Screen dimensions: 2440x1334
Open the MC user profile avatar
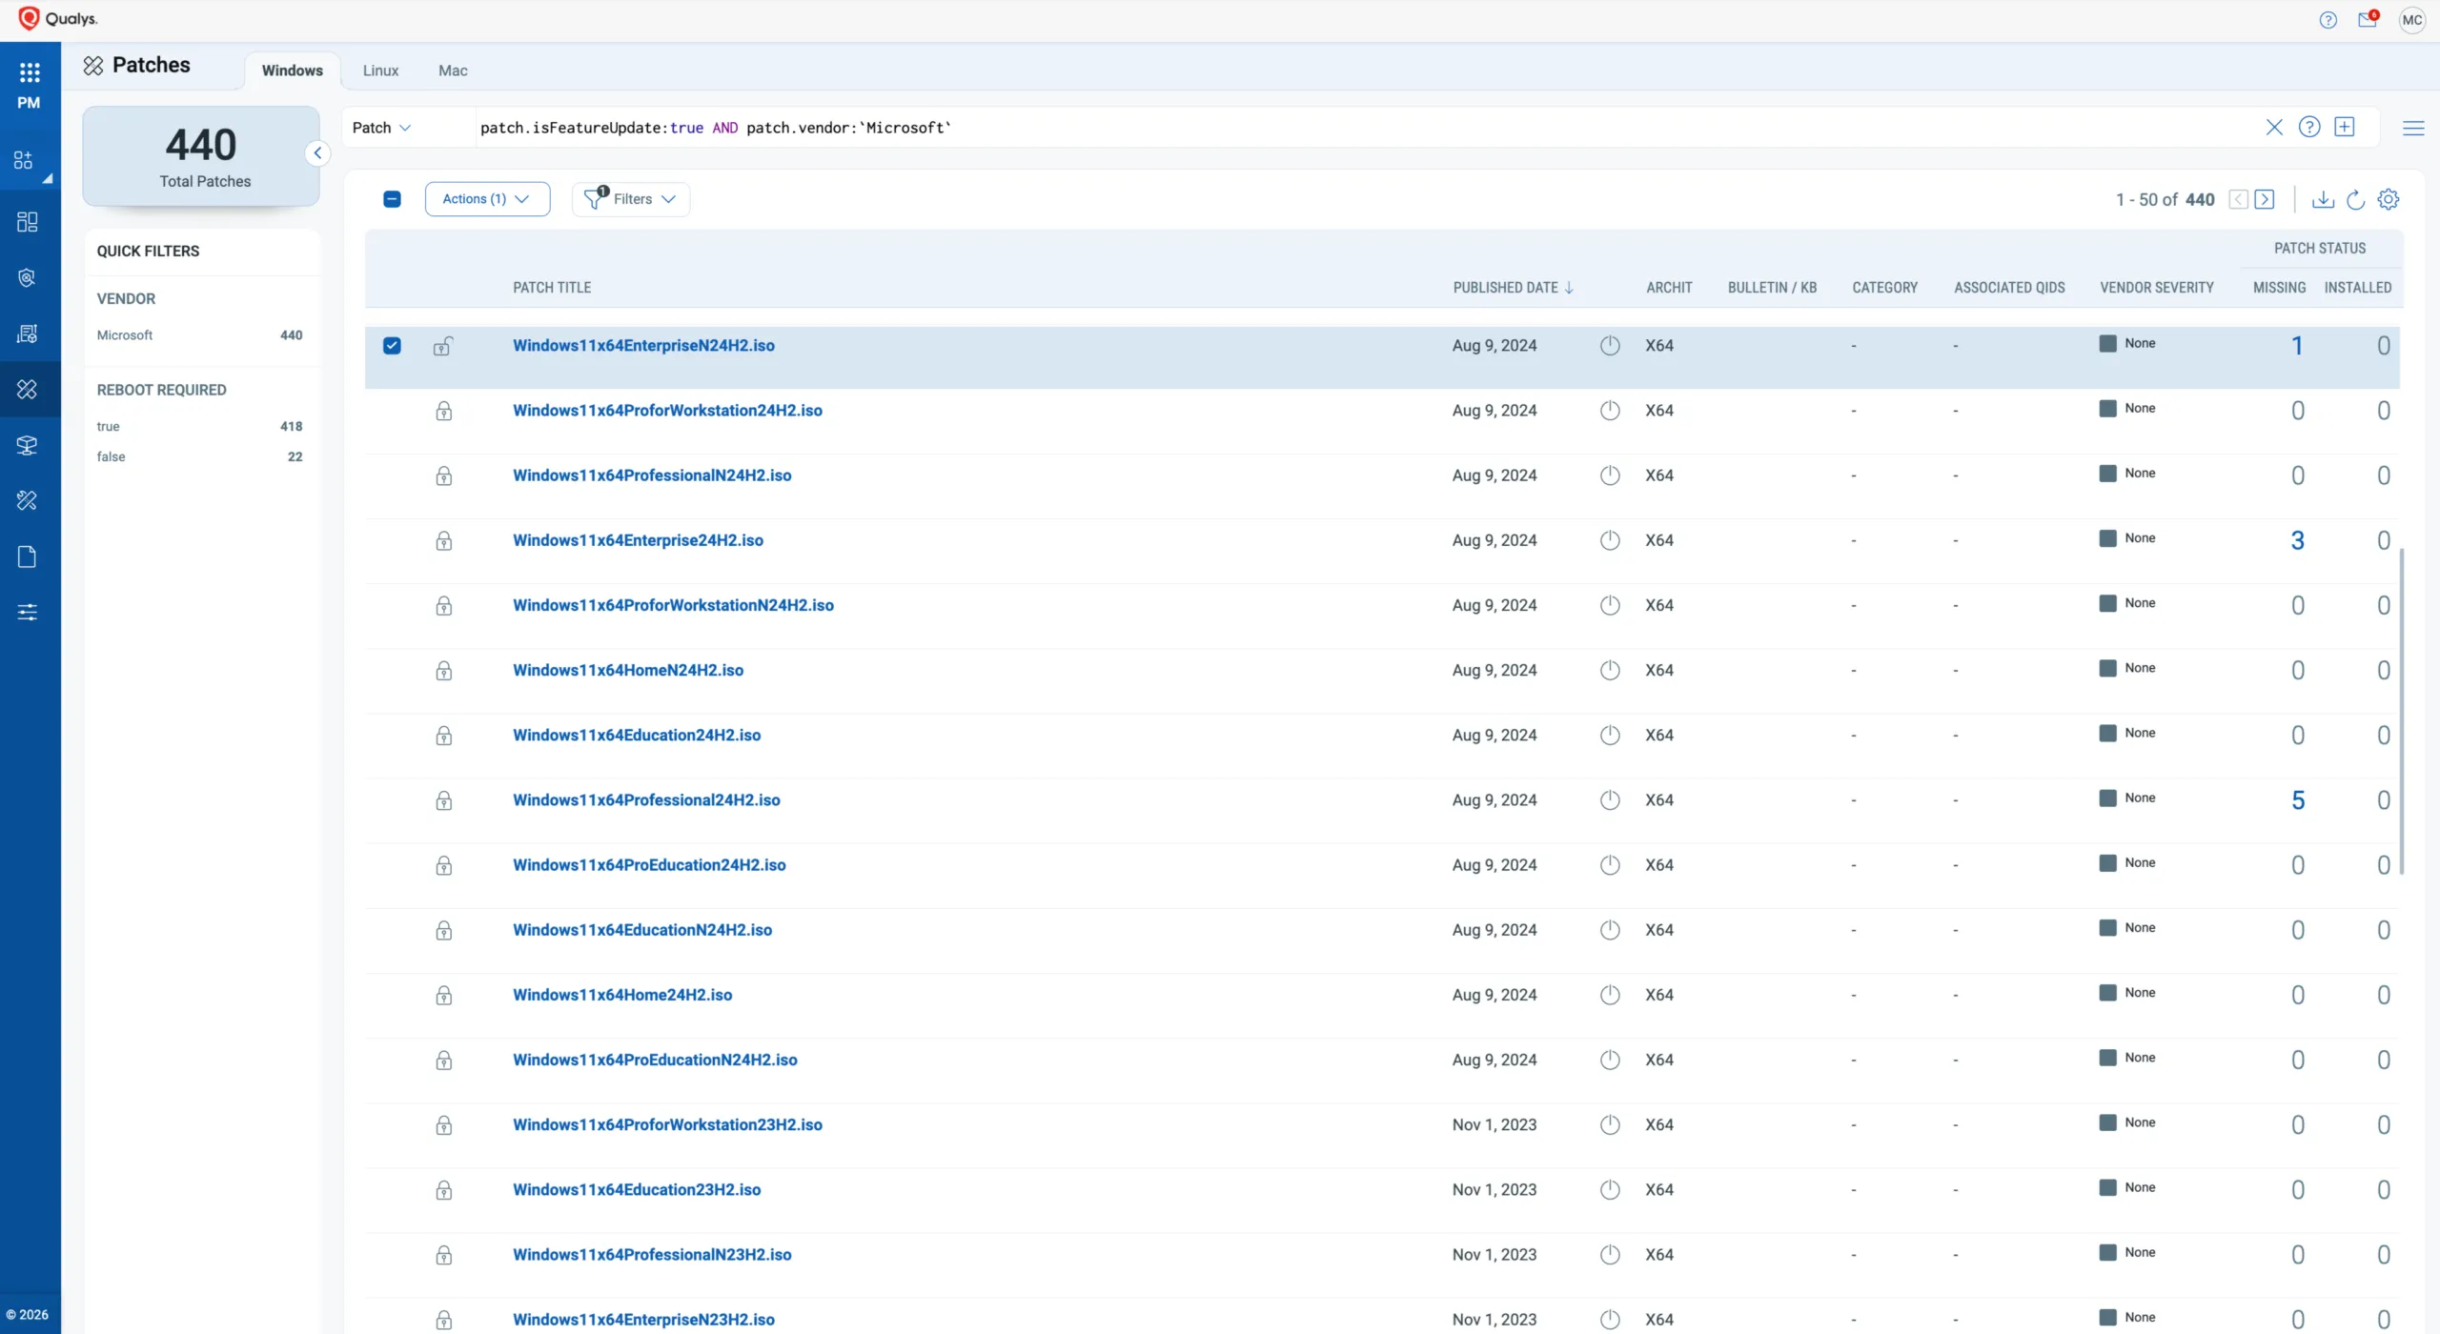[x=2411, y=20]
